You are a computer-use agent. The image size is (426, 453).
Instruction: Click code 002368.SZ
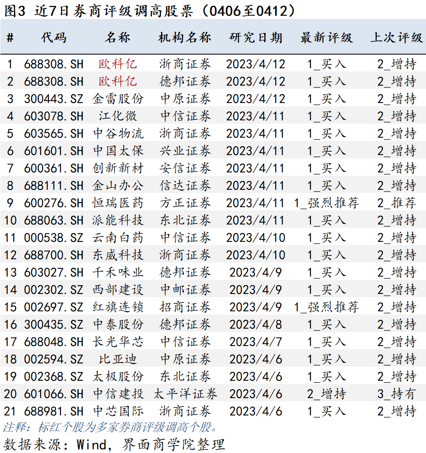54,377
